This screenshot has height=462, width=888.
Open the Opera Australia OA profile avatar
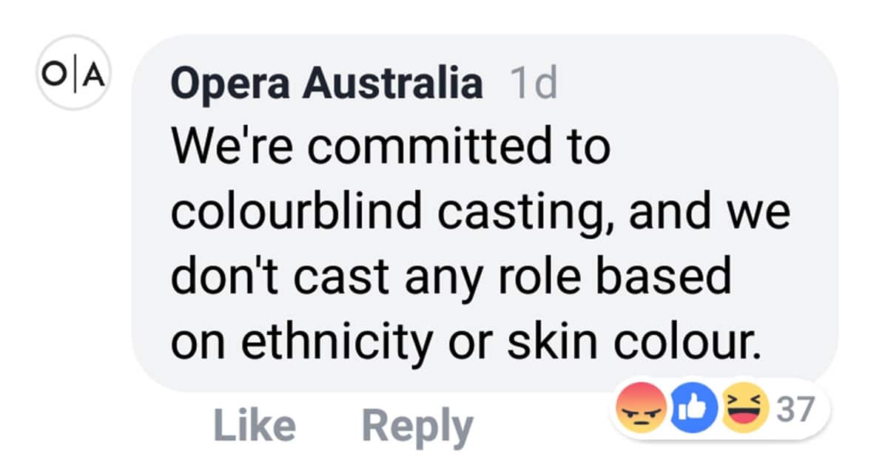coord(73,72)
